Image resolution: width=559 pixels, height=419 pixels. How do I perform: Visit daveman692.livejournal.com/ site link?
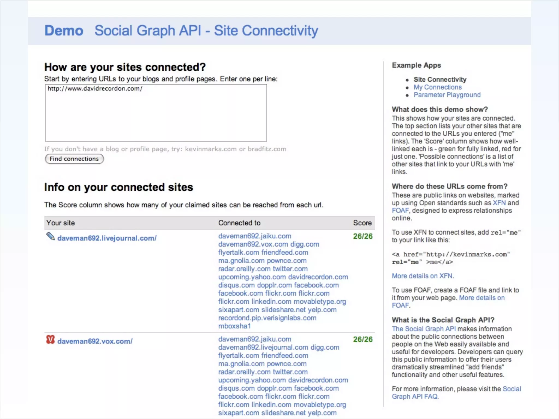tap(107, 238)
